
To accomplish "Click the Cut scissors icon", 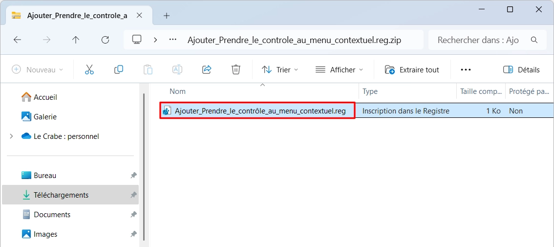I will click(89, 70).
